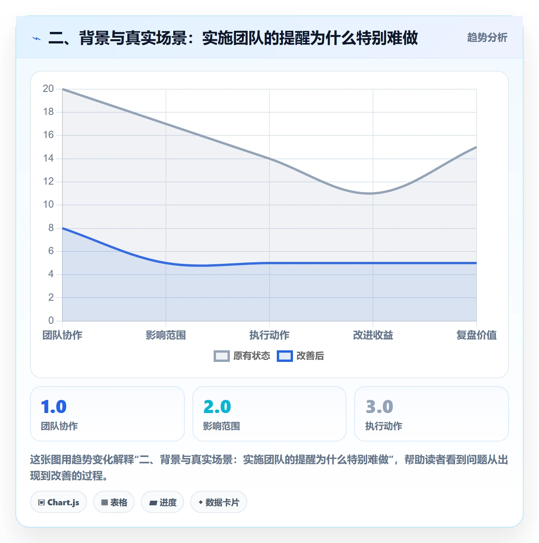
Task: Click the blue 改善后 line's start point at 团队协作
Action: coord(63,228)
